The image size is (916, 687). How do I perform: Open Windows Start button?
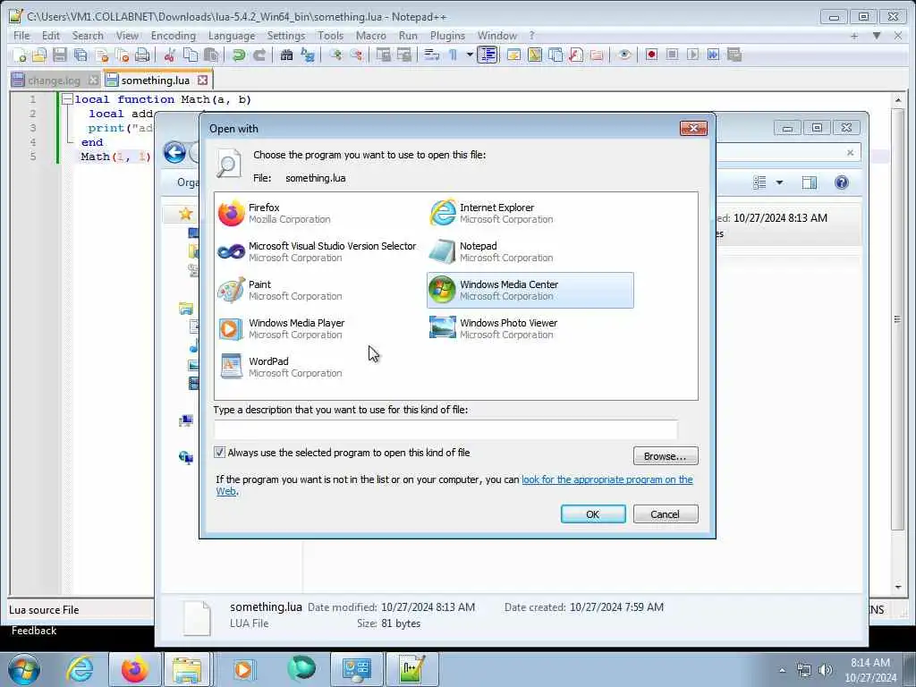[x=24, y=669]
